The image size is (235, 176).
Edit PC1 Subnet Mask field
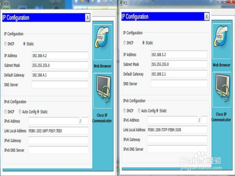[179, 64]
